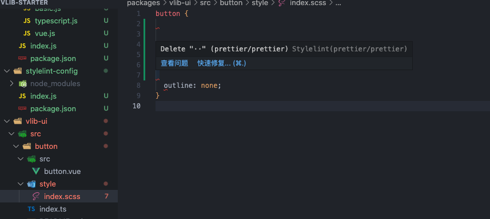
Task: Click the button folder icon
Action: pyautogui.click(x=27, y=146)
